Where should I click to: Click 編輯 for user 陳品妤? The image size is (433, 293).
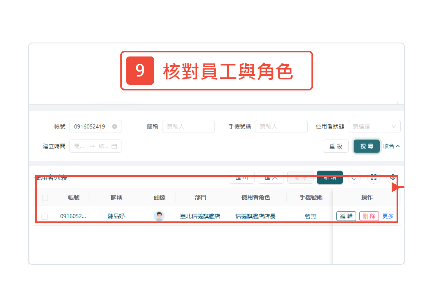[346, 216]
